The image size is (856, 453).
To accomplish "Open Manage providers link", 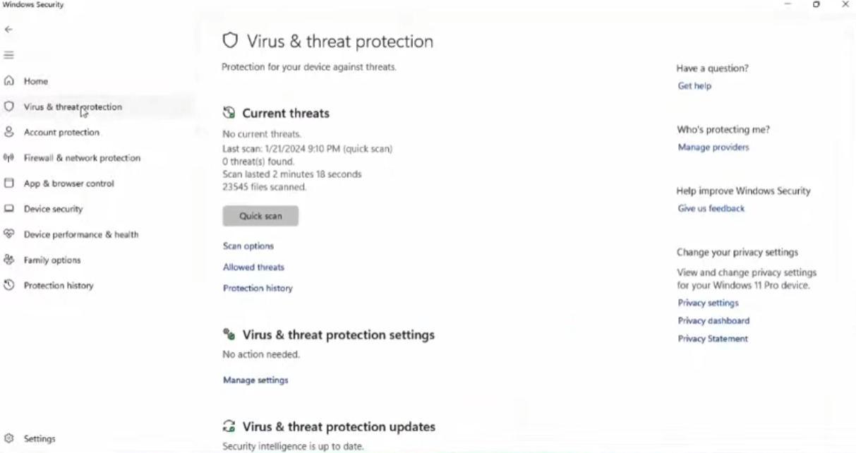I will [x=713, y=147].
